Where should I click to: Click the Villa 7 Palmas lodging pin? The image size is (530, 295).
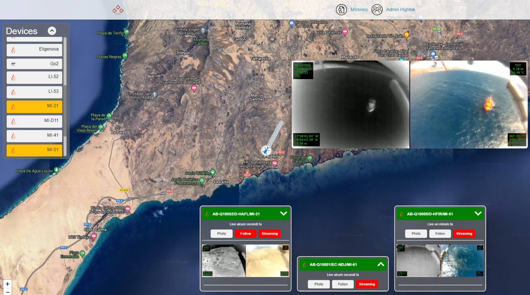[x=345, y=31]
